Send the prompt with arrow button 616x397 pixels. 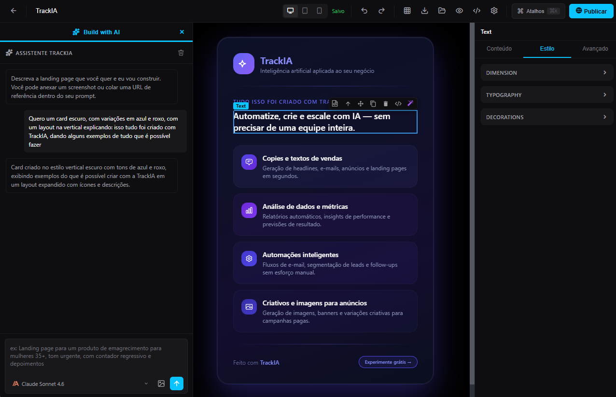[x=177, y=383]
